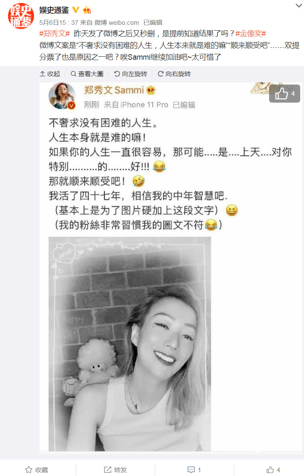304x476 pixels.
Task: View the large image via 查看大圖
Action: pyautogui.click(x=87, y=74)
